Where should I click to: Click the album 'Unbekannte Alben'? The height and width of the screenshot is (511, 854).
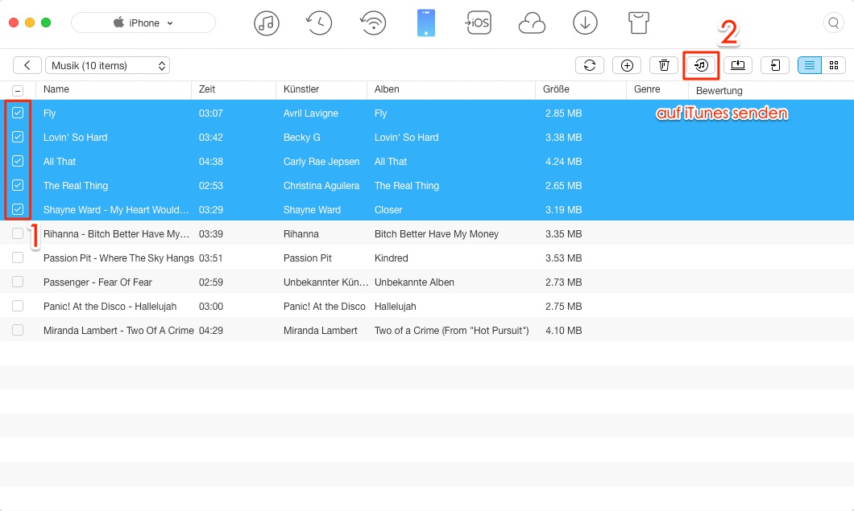point(414,282)
